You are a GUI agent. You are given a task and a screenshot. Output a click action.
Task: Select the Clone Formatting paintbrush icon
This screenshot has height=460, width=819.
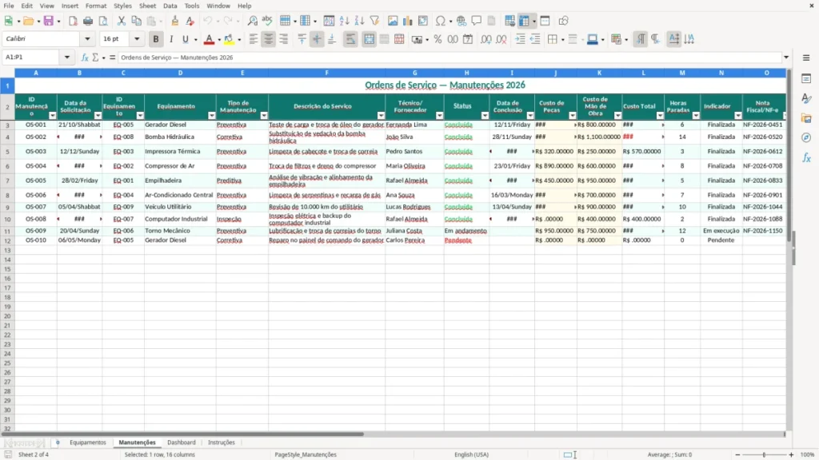175,21
